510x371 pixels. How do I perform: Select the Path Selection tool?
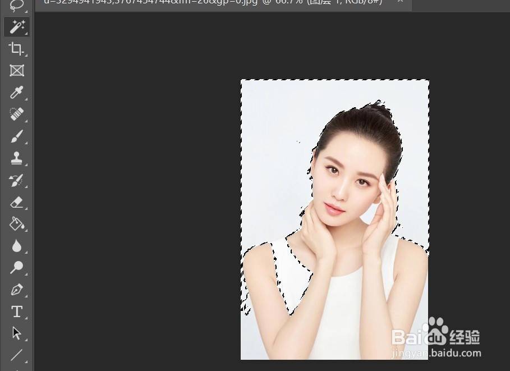17,333
